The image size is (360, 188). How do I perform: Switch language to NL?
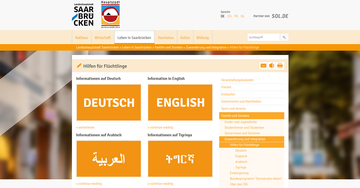point(243,16)
